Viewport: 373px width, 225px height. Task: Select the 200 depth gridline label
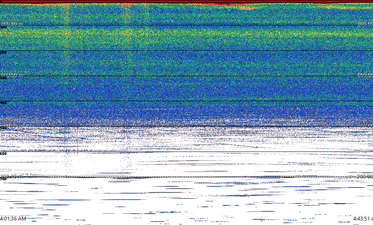tap(3, 53)
